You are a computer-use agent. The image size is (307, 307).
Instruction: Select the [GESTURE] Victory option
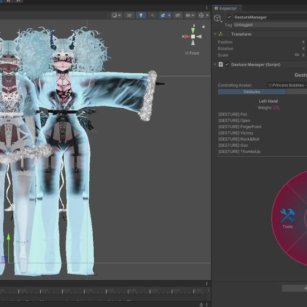[x=236, y=133]
